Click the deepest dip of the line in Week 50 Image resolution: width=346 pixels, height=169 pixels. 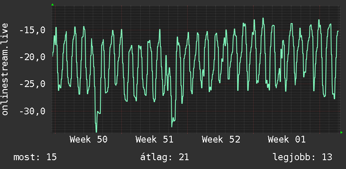97,132
